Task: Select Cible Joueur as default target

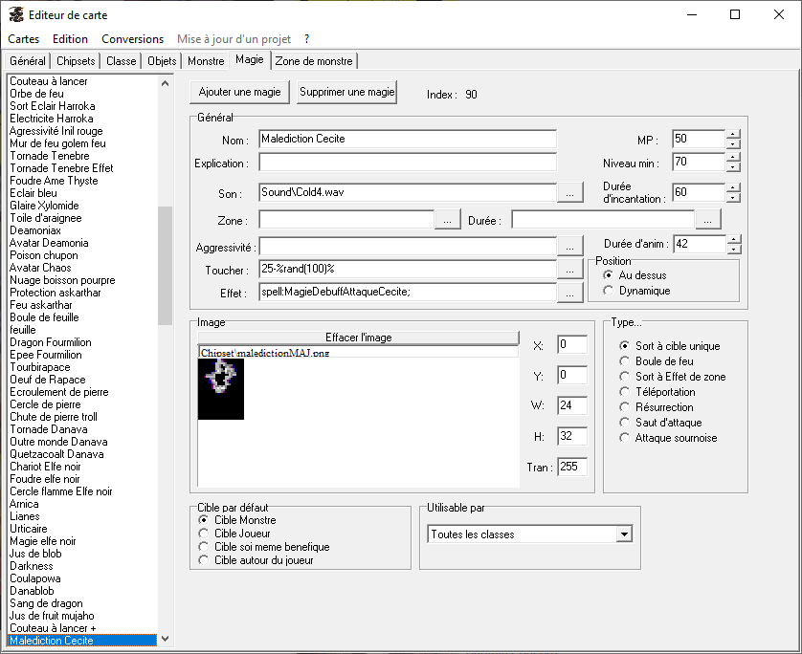Action: [x=203, y=534]
